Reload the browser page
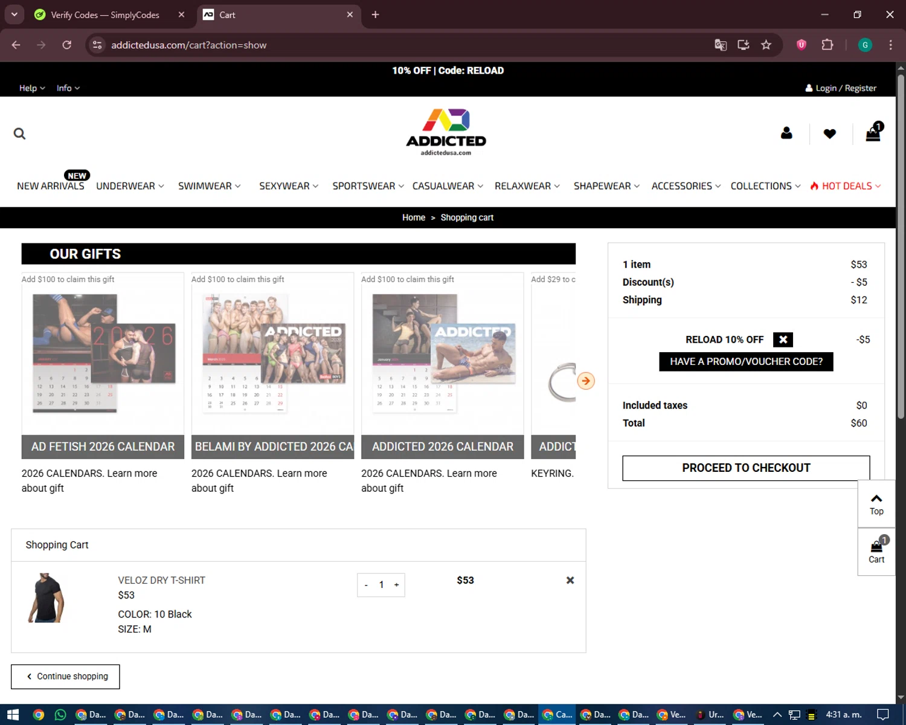The width and height of the screenshot is (906, 725). click(67, 45)
